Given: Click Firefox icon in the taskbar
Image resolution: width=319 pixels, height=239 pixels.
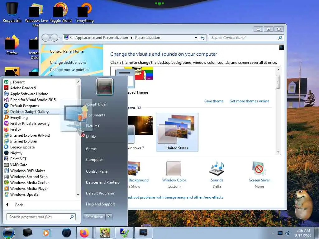Looking at the screenshot, I should 84,233.
